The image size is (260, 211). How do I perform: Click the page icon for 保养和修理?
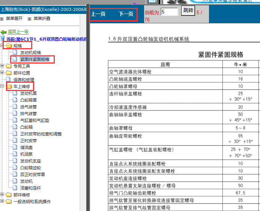click(x=8, y=79)
